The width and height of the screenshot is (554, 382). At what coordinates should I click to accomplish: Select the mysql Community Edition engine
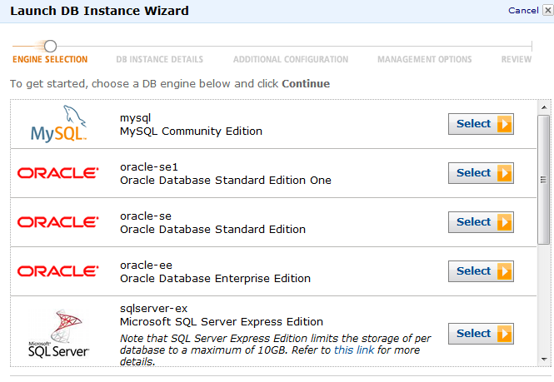click(481, 124)
